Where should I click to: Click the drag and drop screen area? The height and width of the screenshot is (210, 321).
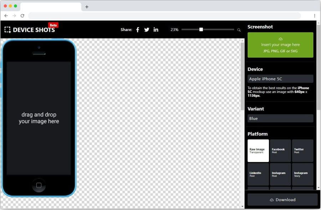click(x=39, y=118)
